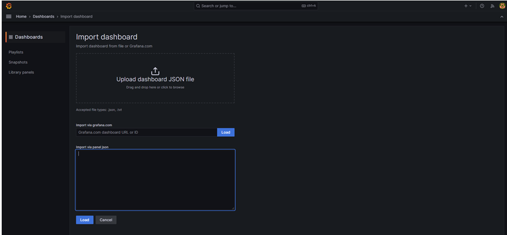The image size is (507, 235).
Task: Open the plus add-new menu
Action: click(x=468, y=6)
